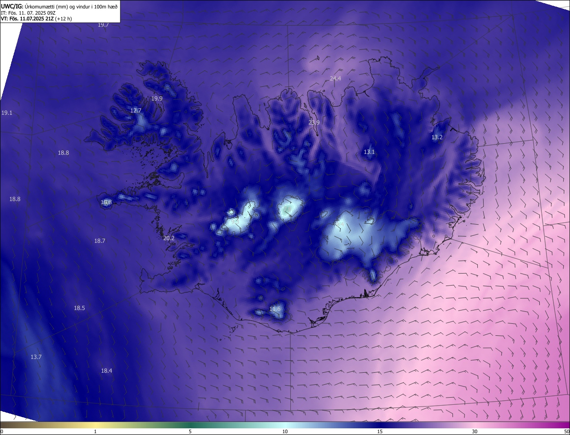Click the 24.4 value label
Viewport: 570px width, 435px height.
coord(335,79)
